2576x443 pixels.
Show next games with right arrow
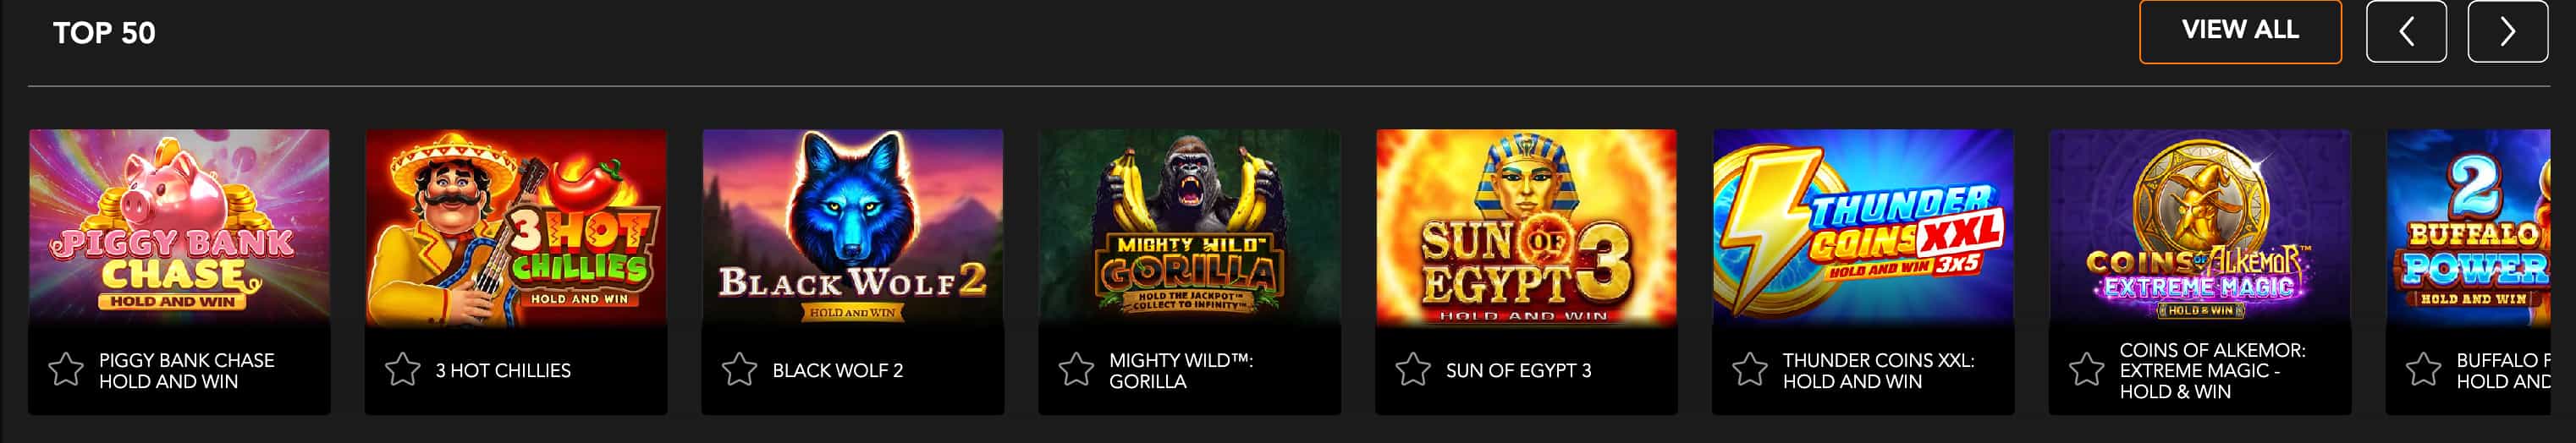click(2507, 32)
